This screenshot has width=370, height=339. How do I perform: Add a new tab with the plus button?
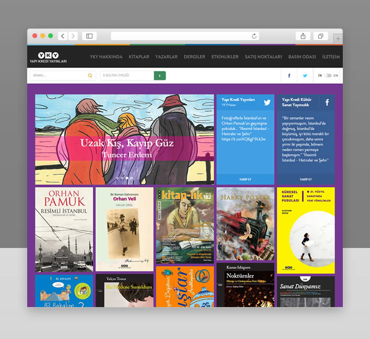pos(338,39)
